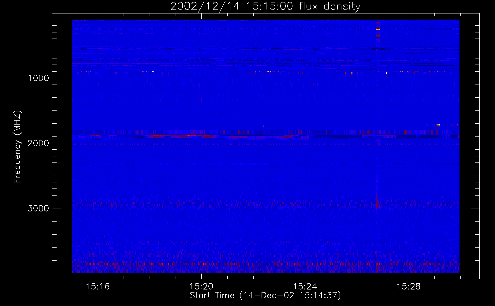Click the 15:28 time tick label

tap(408, 287)
